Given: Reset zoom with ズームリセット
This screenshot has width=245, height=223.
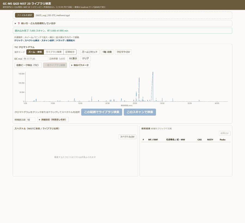Looking at the screenshot, I should coord(90,52).
